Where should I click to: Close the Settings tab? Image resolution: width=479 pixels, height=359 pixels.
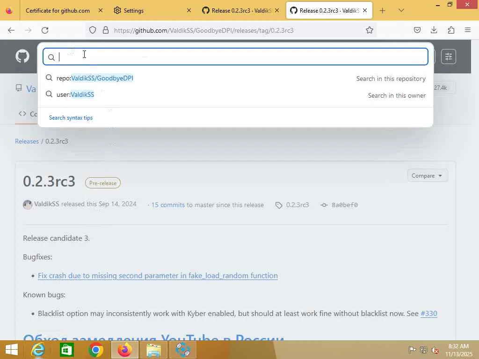point(189,11)
